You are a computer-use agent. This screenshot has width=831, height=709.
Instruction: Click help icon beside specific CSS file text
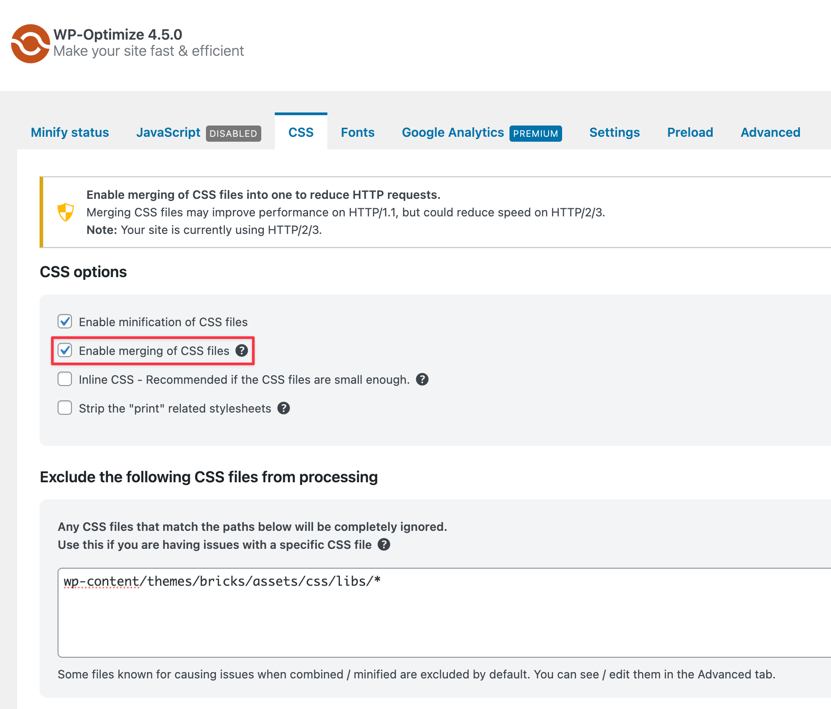coord(384,544)
